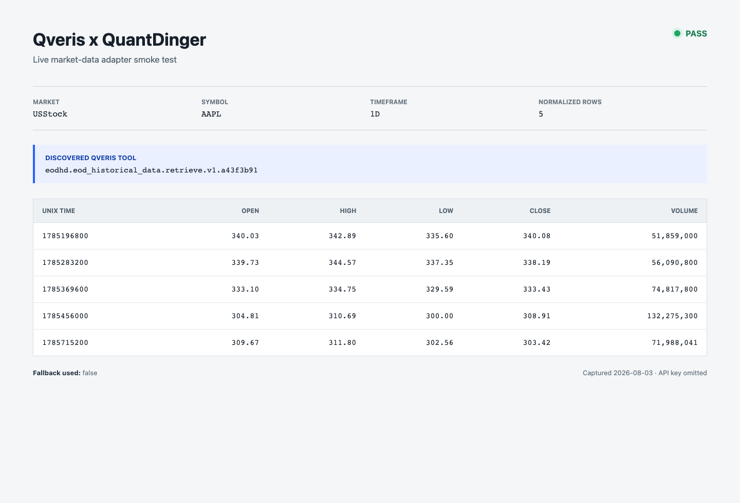
Task: Click the green PASS status dot
Action: [x=677, y=33]
